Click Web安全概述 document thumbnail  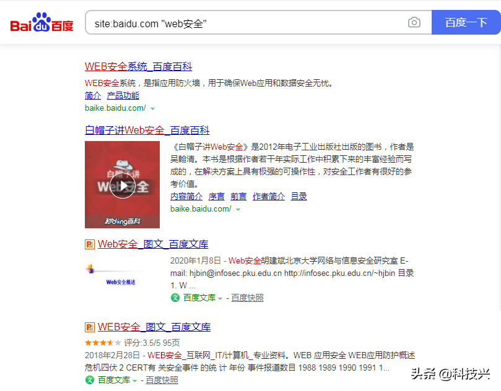coord(115,275)
